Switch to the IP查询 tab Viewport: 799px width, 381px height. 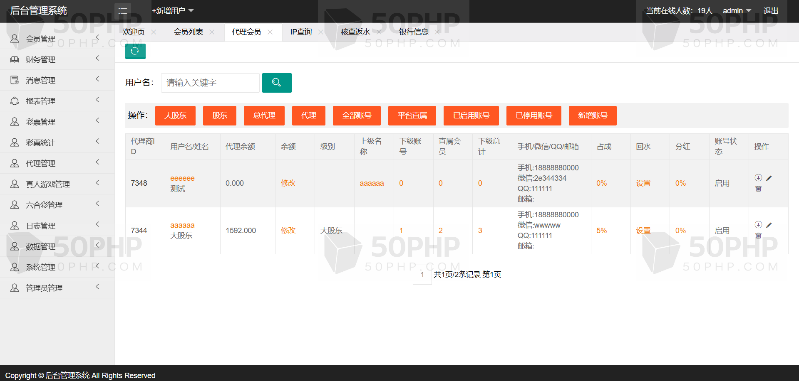tap(301, 32)
